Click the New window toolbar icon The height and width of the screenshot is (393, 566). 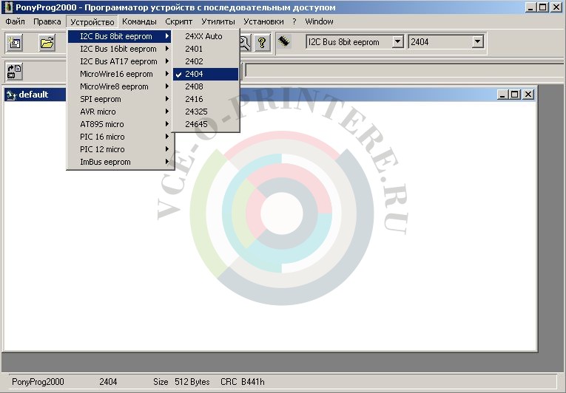15,43
